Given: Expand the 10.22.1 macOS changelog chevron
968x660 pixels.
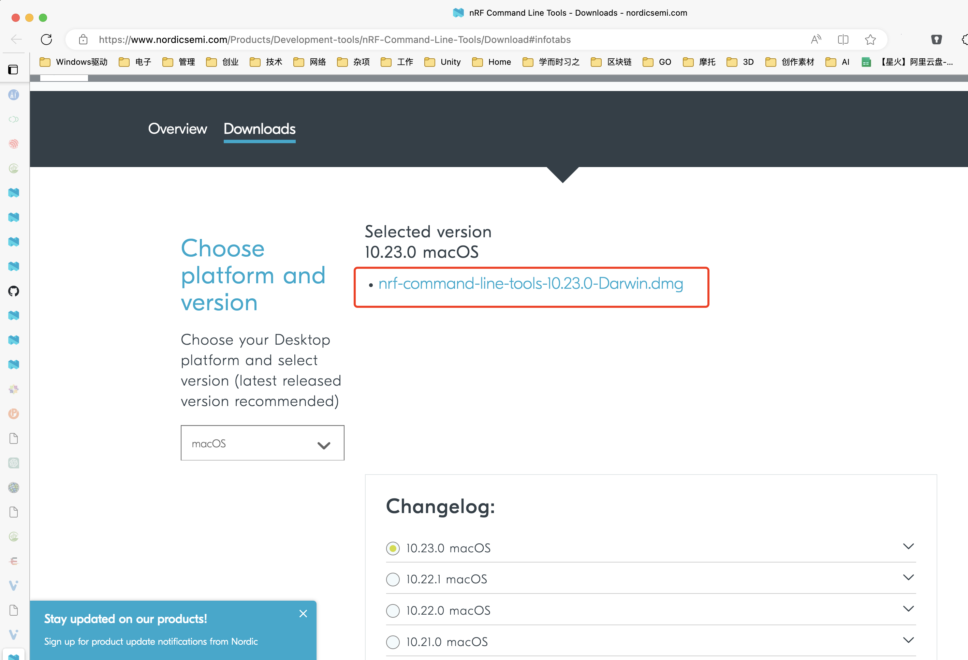Looking at the screenshot, I should click(908, 577).
